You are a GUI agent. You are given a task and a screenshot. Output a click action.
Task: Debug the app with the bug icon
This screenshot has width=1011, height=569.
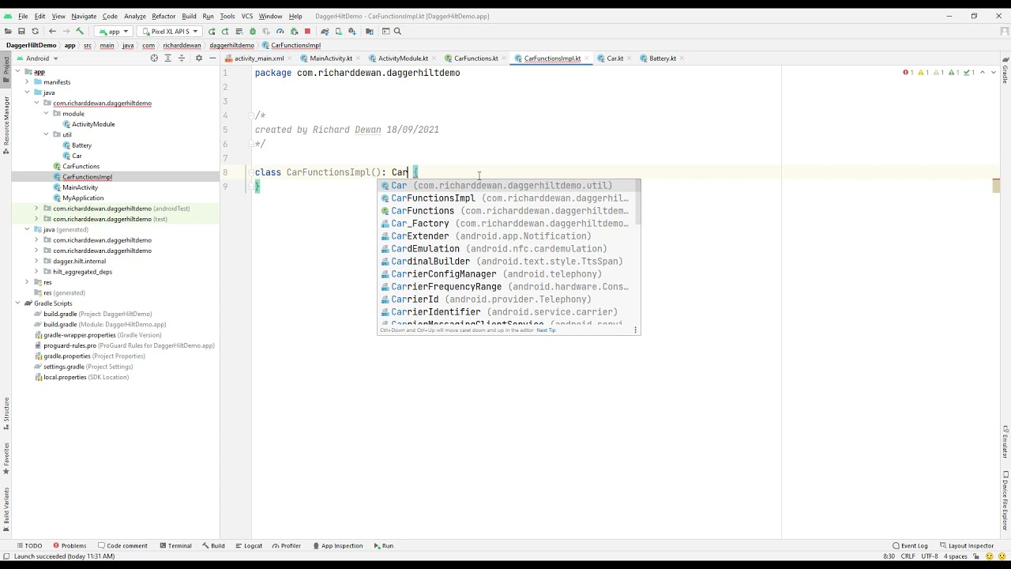tap(253, 32)
